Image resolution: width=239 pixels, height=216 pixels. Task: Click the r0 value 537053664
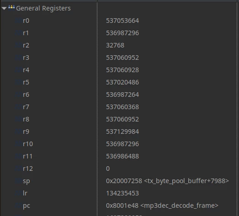[x=122, y=21]
